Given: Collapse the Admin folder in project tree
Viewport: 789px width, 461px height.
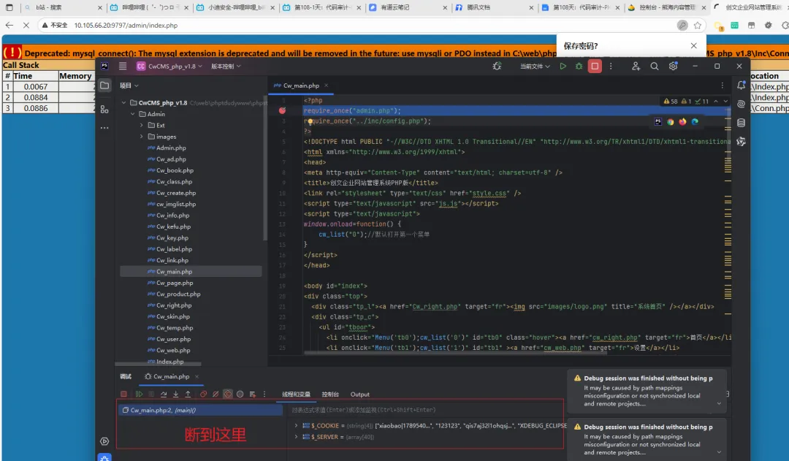Looking at the screenshot, I should click(133, 114).
